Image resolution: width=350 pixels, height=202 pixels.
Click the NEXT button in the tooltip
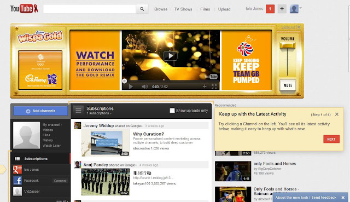click(x=331, y=139)
